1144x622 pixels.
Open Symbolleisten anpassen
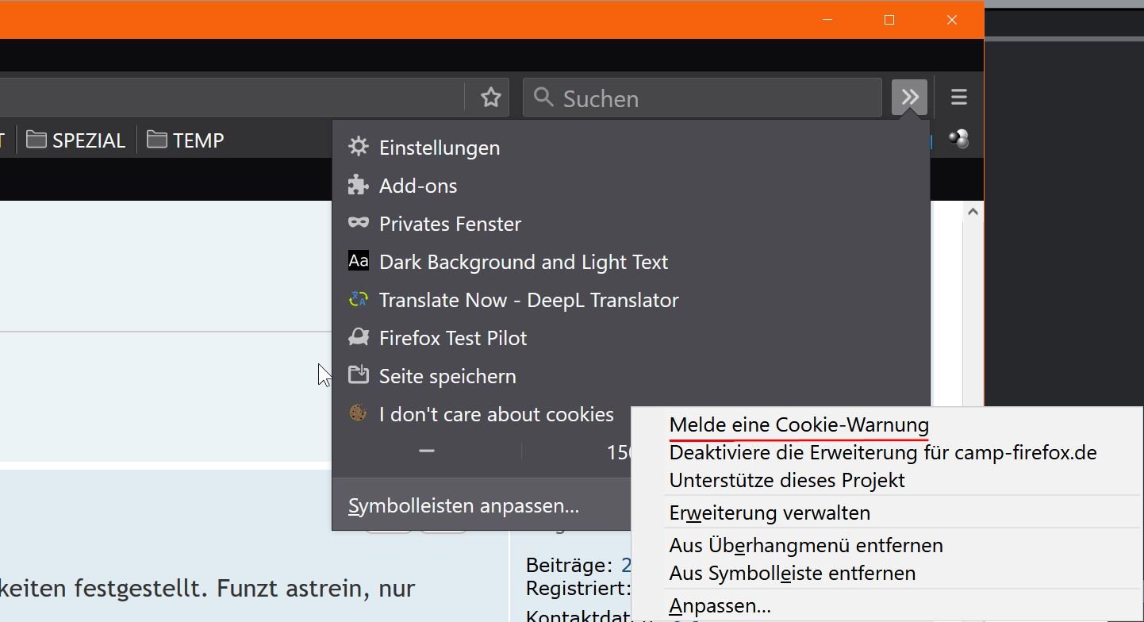coord(463,506)
